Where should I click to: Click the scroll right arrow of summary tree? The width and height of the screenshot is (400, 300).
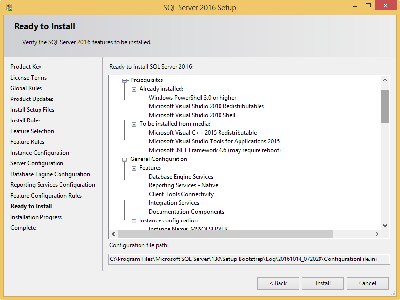coord(377,234)
